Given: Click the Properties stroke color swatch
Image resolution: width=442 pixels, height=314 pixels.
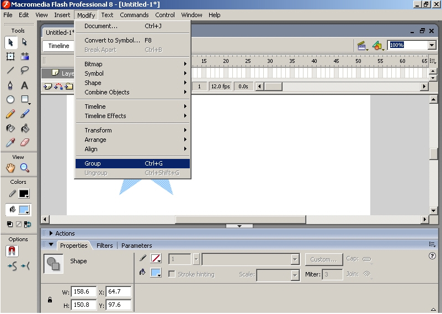Looking at the screenshot, I should point(156,258).
